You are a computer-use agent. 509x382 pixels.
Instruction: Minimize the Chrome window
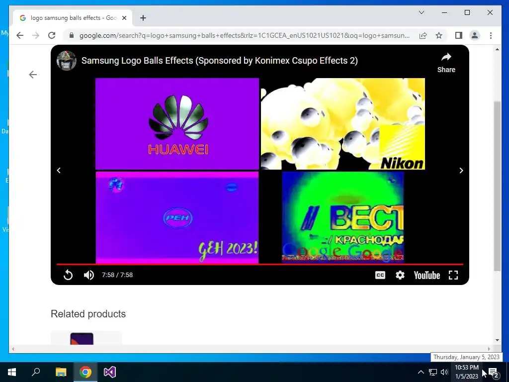(444, 12)
